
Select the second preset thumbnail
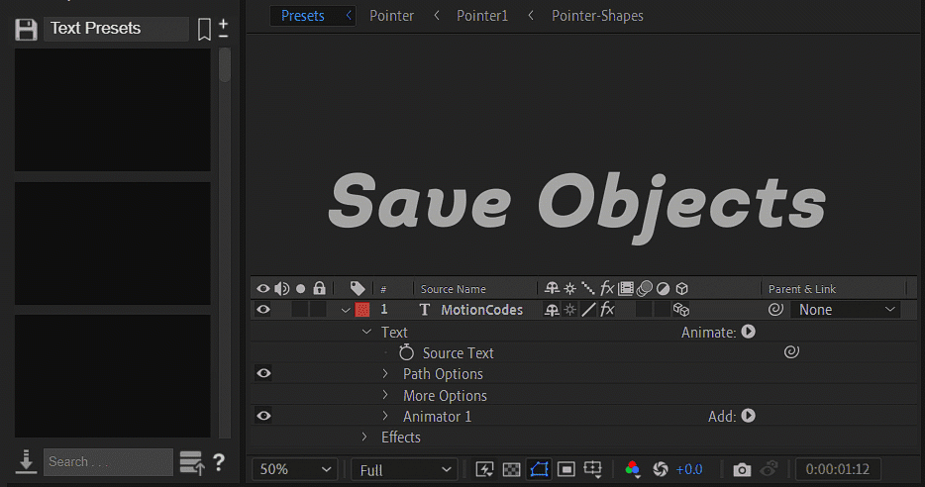[113, 243]
